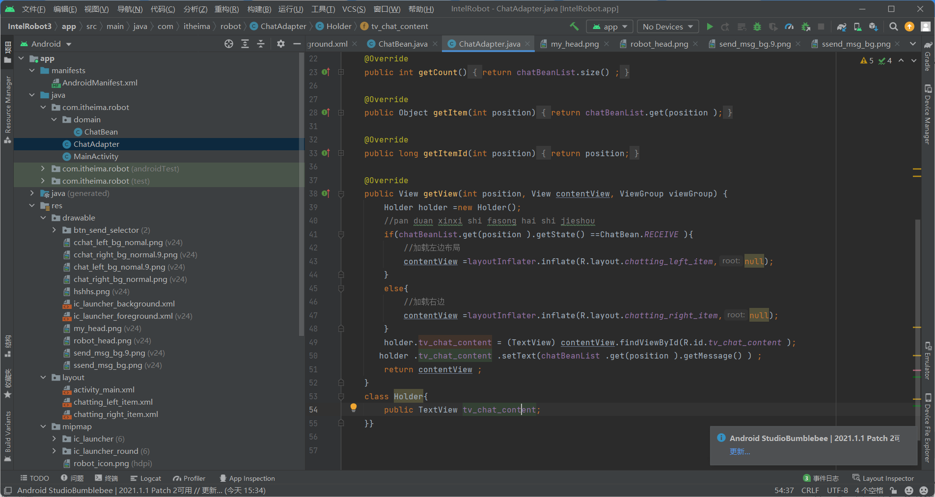The height and width of the screenshot is (497, 935).
Task: Open the SDK Manager icon
Action: coord(873,27)
